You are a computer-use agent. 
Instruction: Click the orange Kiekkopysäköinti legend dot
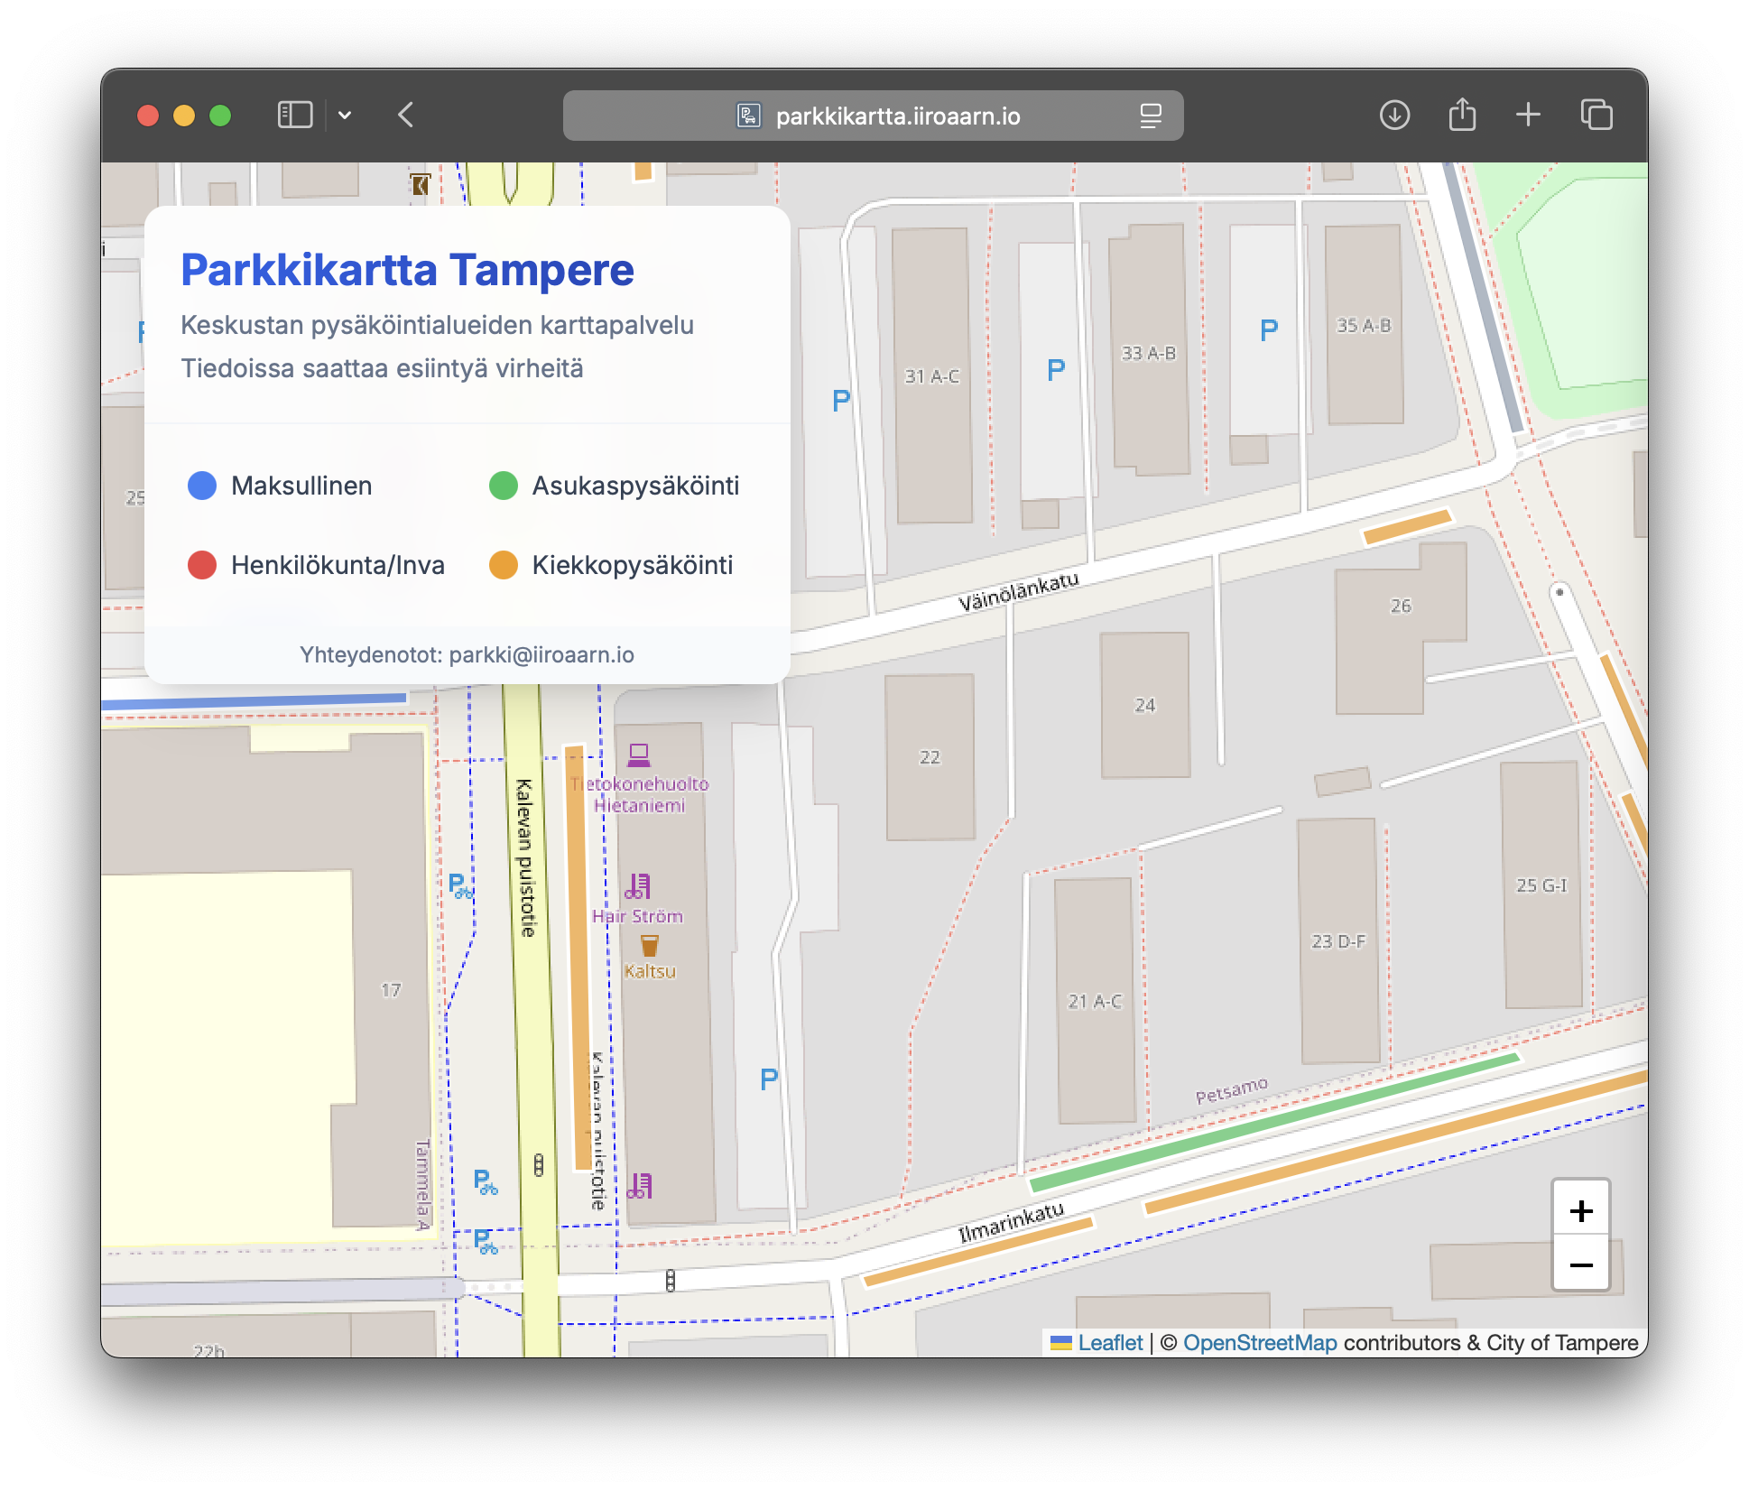(x=503, y=565)
